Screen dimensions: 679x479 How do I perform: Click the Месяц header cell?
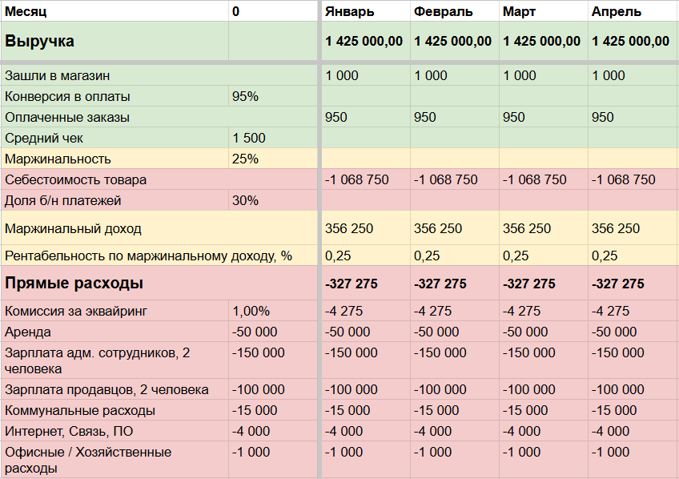coord(114,11)
